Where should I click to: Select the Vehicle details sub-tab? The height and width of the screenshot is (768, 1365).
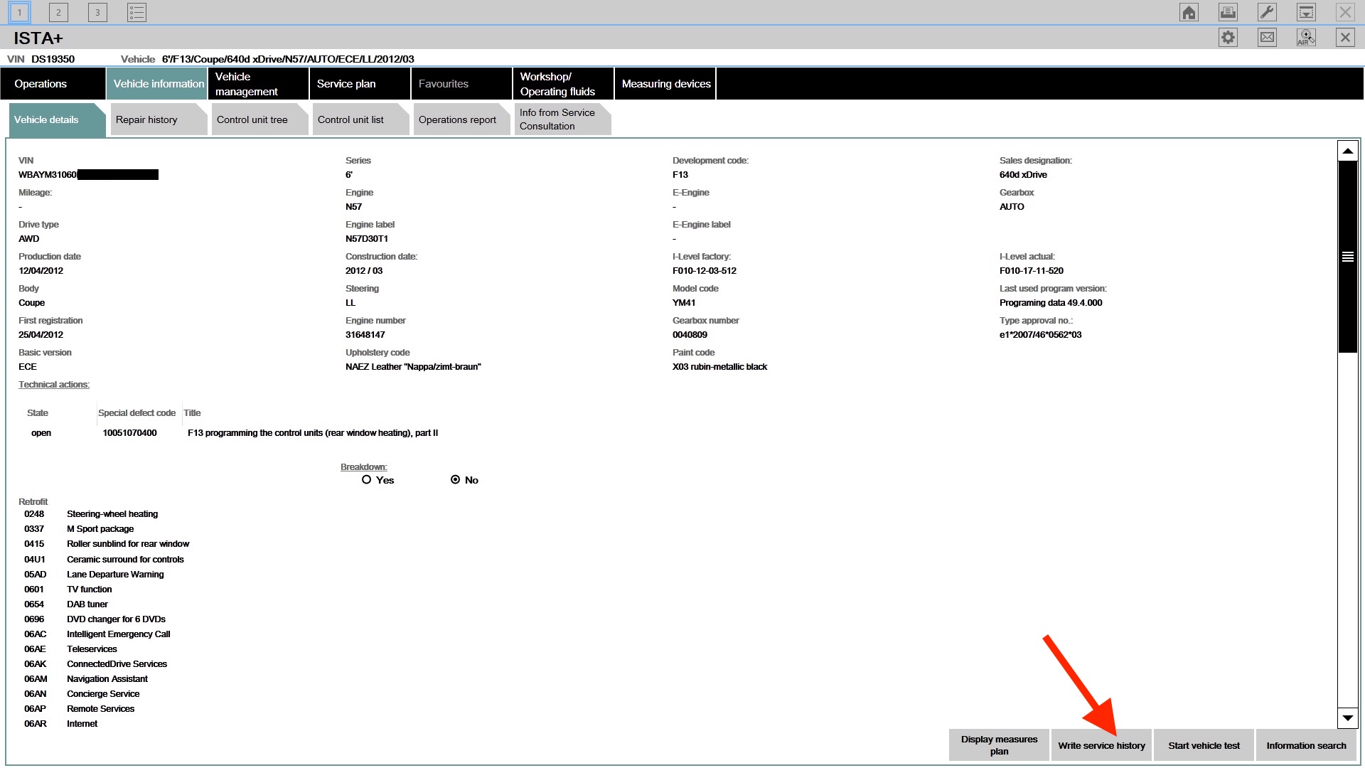tap(57, 119)
